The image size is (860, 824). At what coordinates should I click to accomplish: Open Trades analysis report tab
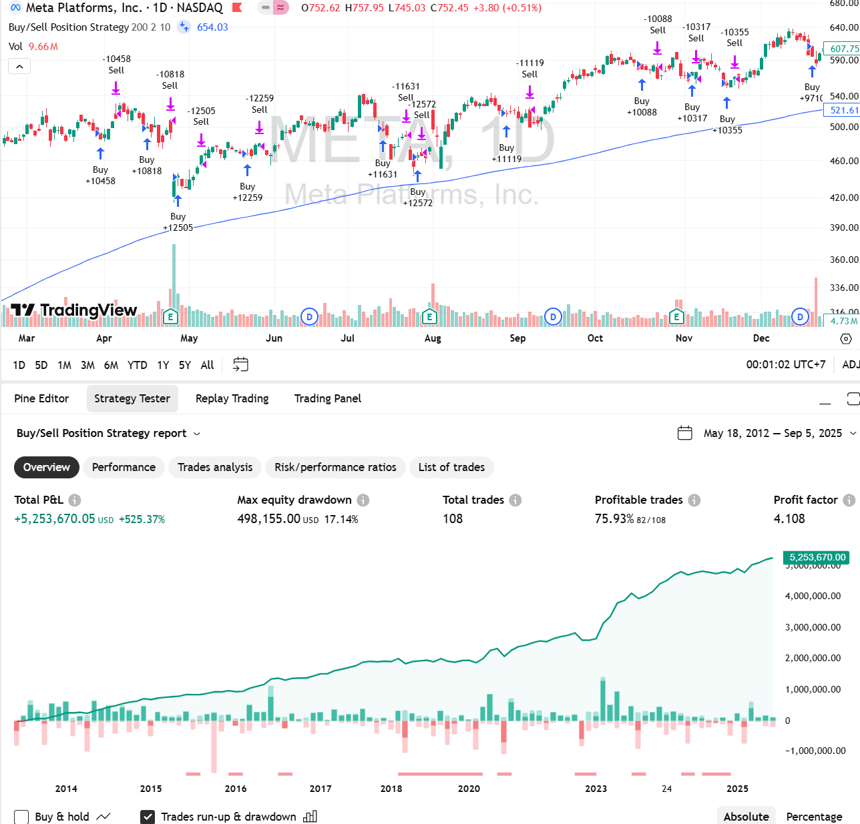click(215, 467)
